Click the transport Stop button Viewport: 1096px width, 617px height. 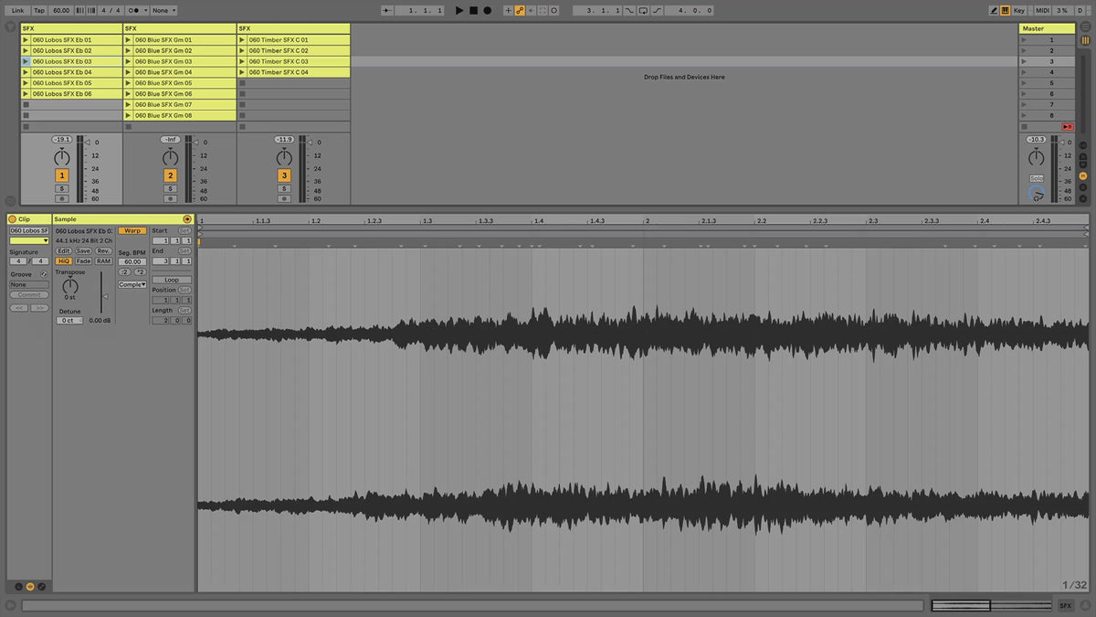pos(473,10)
